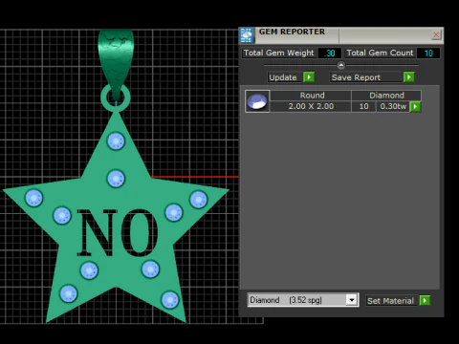
Task: Collapse the panel using the round arrow handle
Action: pyautogui.click(x=340, y=65)
